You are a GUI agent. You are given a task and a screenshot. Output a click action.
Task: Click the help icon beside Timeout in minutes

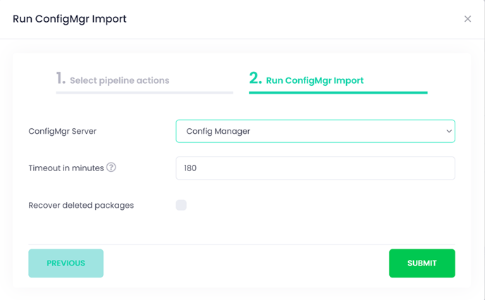click(111, 168)
